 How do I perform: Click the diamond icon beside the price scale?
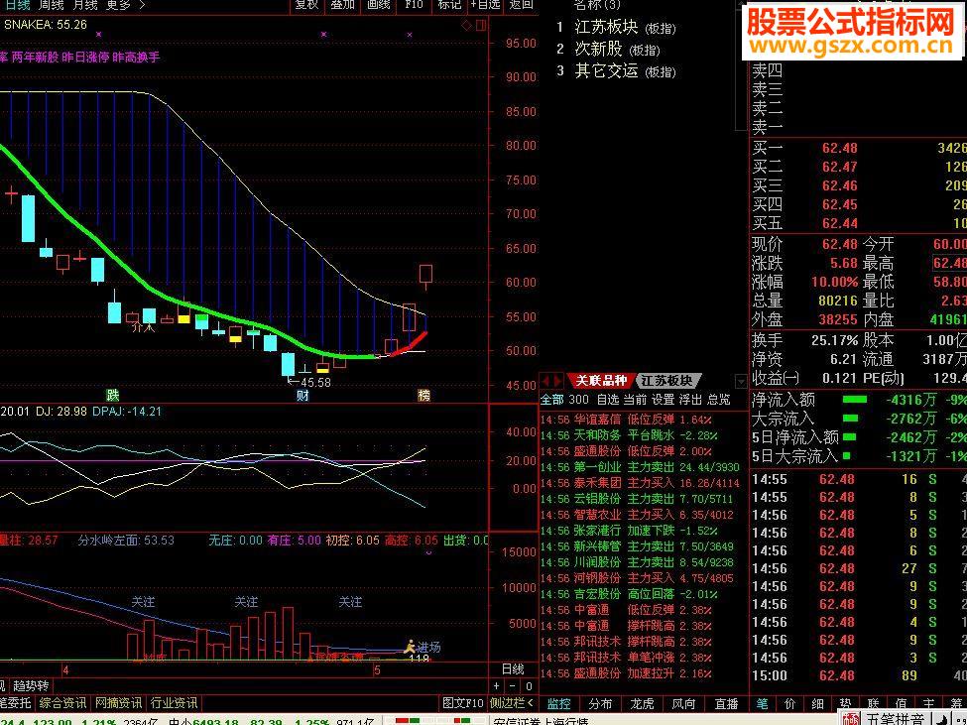tap(467, 25)
